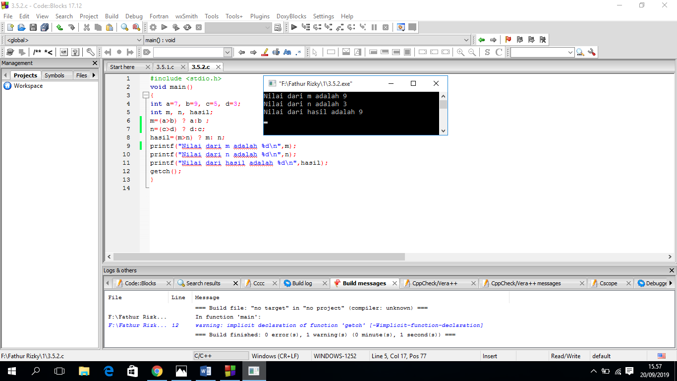Click the Build and run icon

click(x=175, y=27)
